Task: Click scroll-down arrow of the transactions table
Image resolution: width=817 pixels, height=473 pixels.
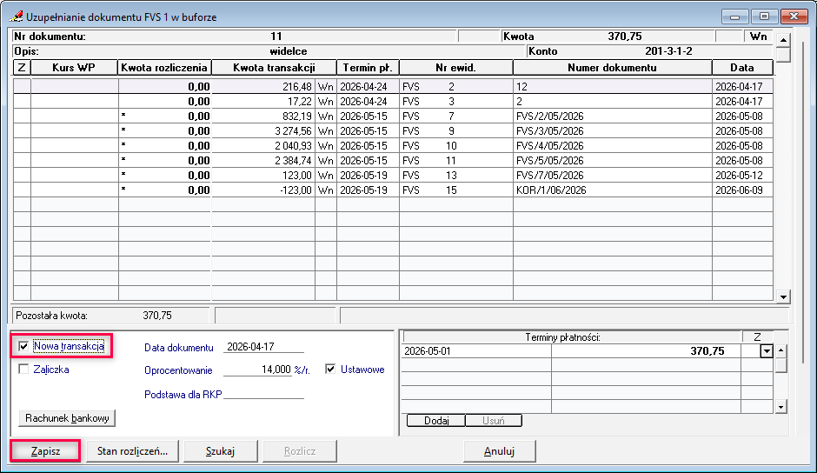Action: click(x=783, y=296)
